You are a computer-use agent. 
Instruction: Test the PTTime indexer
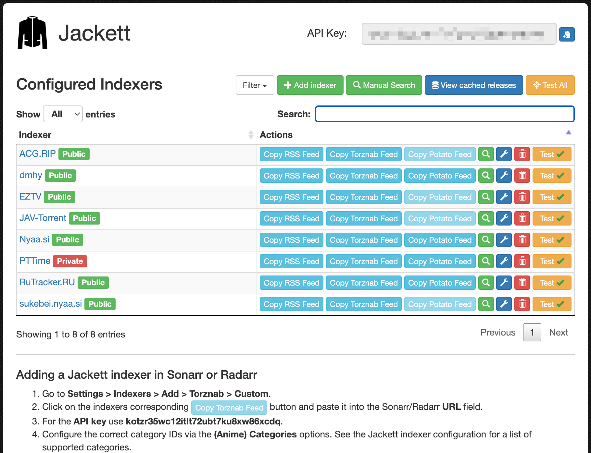coord(552,261)
